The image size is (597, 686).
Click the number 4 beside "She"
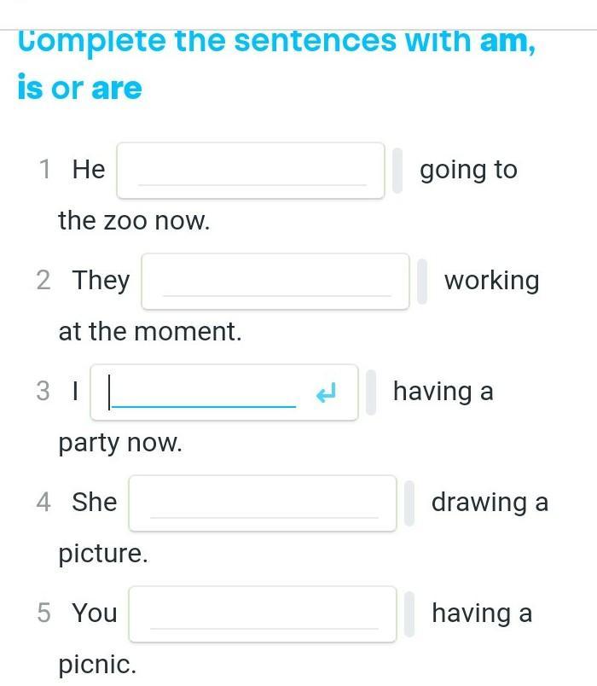point(43,503)
